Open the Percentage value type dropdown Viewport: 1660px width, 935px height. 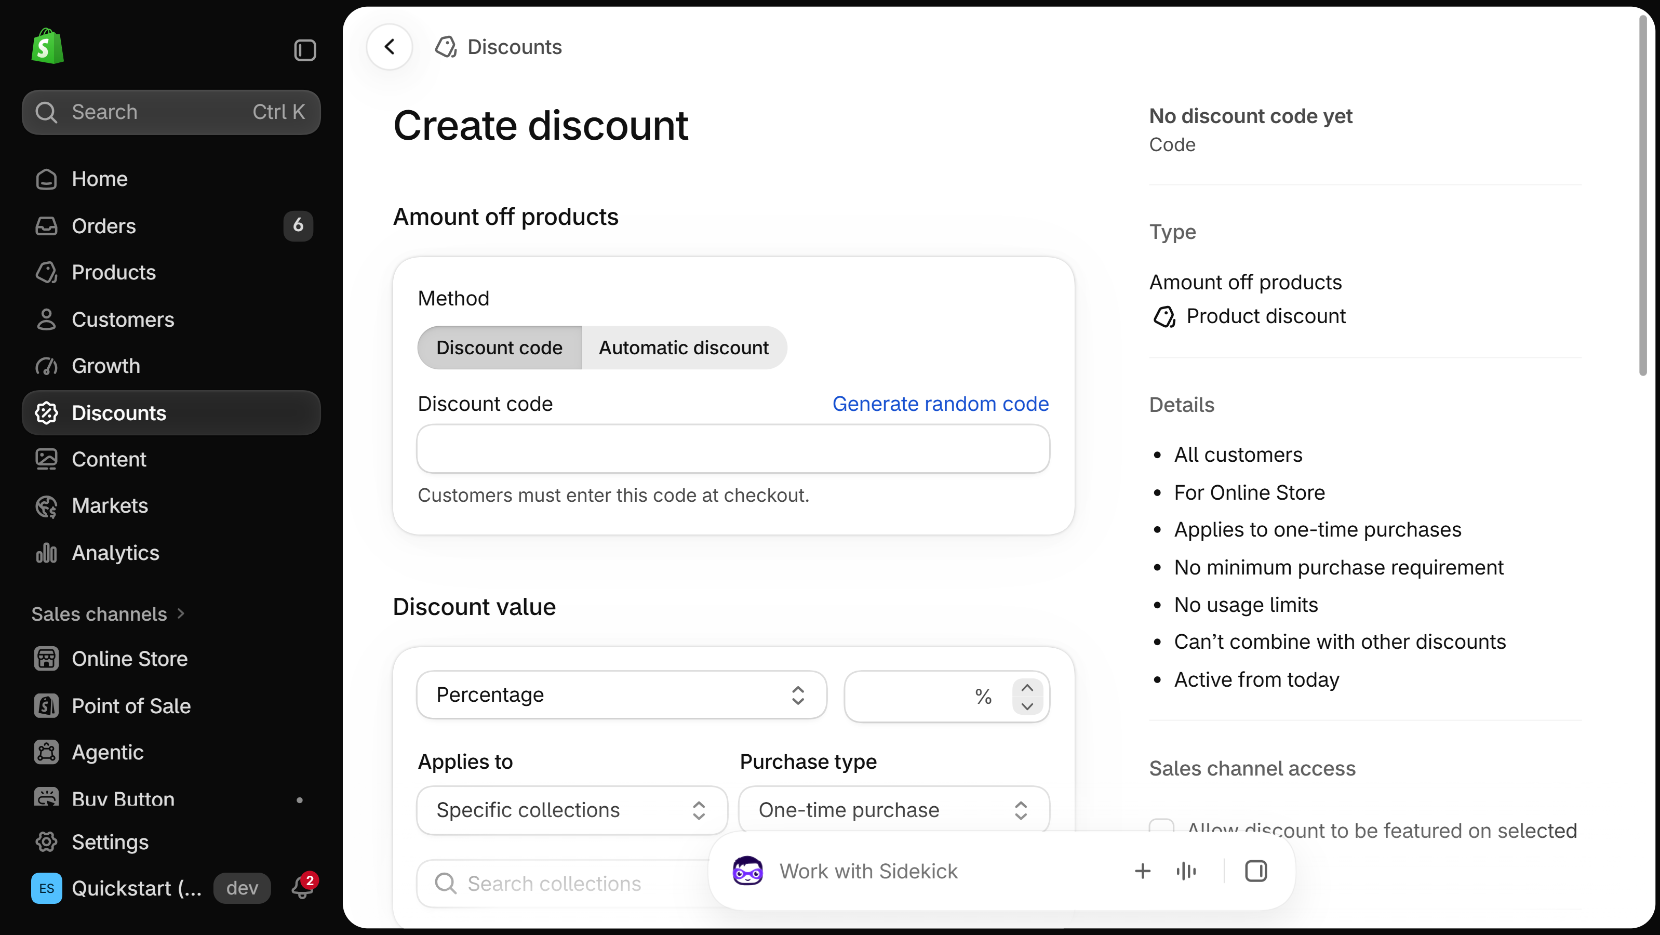[x=621, y=694]
